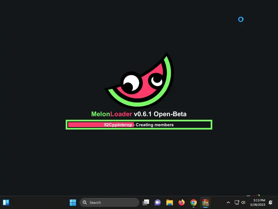Show hidden system tray icons
Screen dimensions: 278x209
coord(228,202)
